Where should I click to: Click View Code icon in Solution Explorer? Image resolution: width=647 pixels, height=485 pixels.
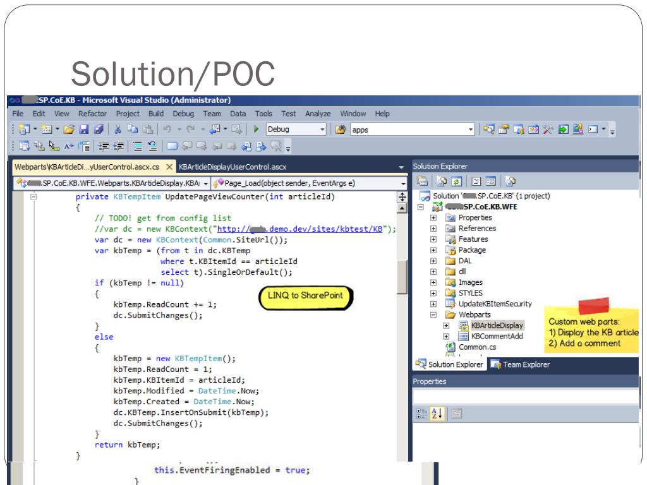[476, 181]
